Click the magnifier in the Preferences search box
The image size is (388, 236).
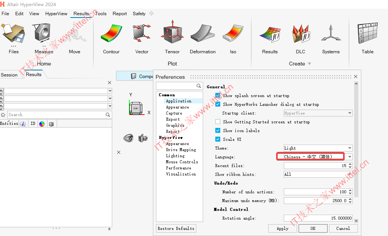[x=199, y=86]
